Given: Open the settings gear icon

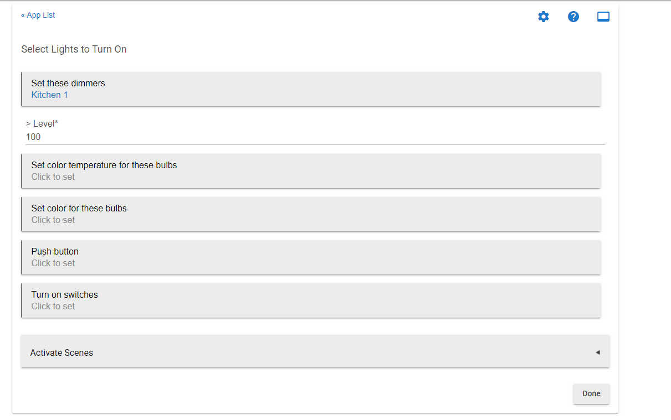Looking at the screenshot, I should tap(544, 17).
